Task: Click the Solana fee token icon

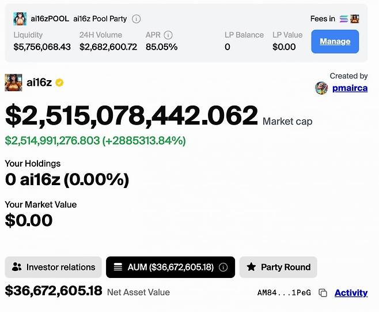Action: tap(344, 19)
